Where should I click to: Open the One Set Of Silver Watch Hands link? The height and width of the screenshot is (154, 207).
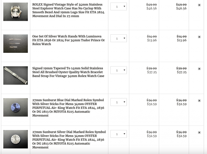69,40
